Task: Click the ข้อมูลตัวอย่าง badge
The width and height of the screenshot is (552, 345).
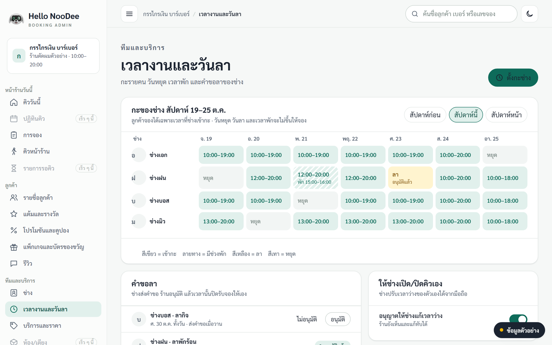Action: click(x=519, y=330)
